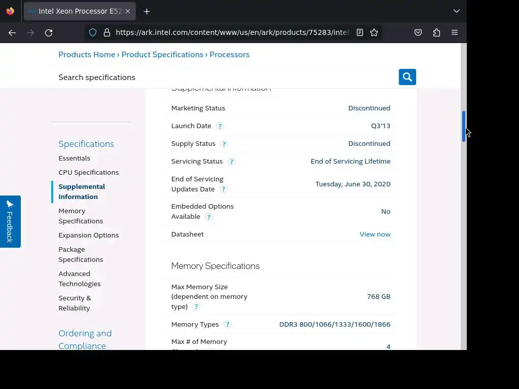Click DDR3 800/1066/1333/1600/1866 memory types value
This screenshot has width=519, height=389.
pos(335,325)
